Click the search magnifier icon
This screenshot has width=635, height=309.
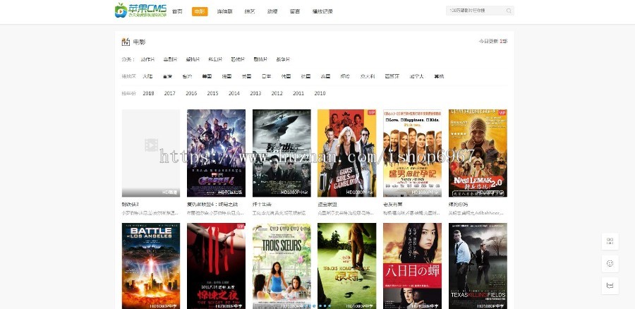(x=509, y=11)
